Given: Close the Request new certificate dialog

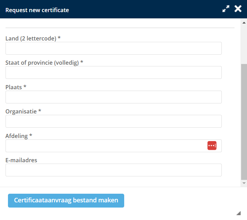Looking at the screenshot, I should [238, 9].
